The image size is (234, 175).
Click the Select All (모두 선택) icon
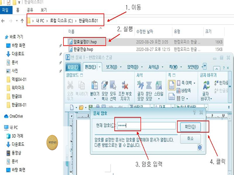point(113,85)
